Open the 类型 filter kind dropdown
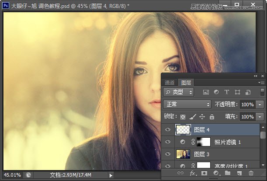This screenshot has height=181, width=267. click(x=178, y=92)
